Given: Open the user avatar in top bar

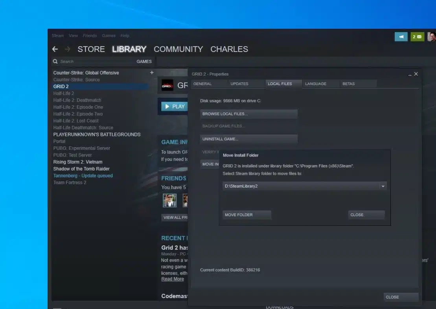Looking at the screenshot, I should 432,37.
